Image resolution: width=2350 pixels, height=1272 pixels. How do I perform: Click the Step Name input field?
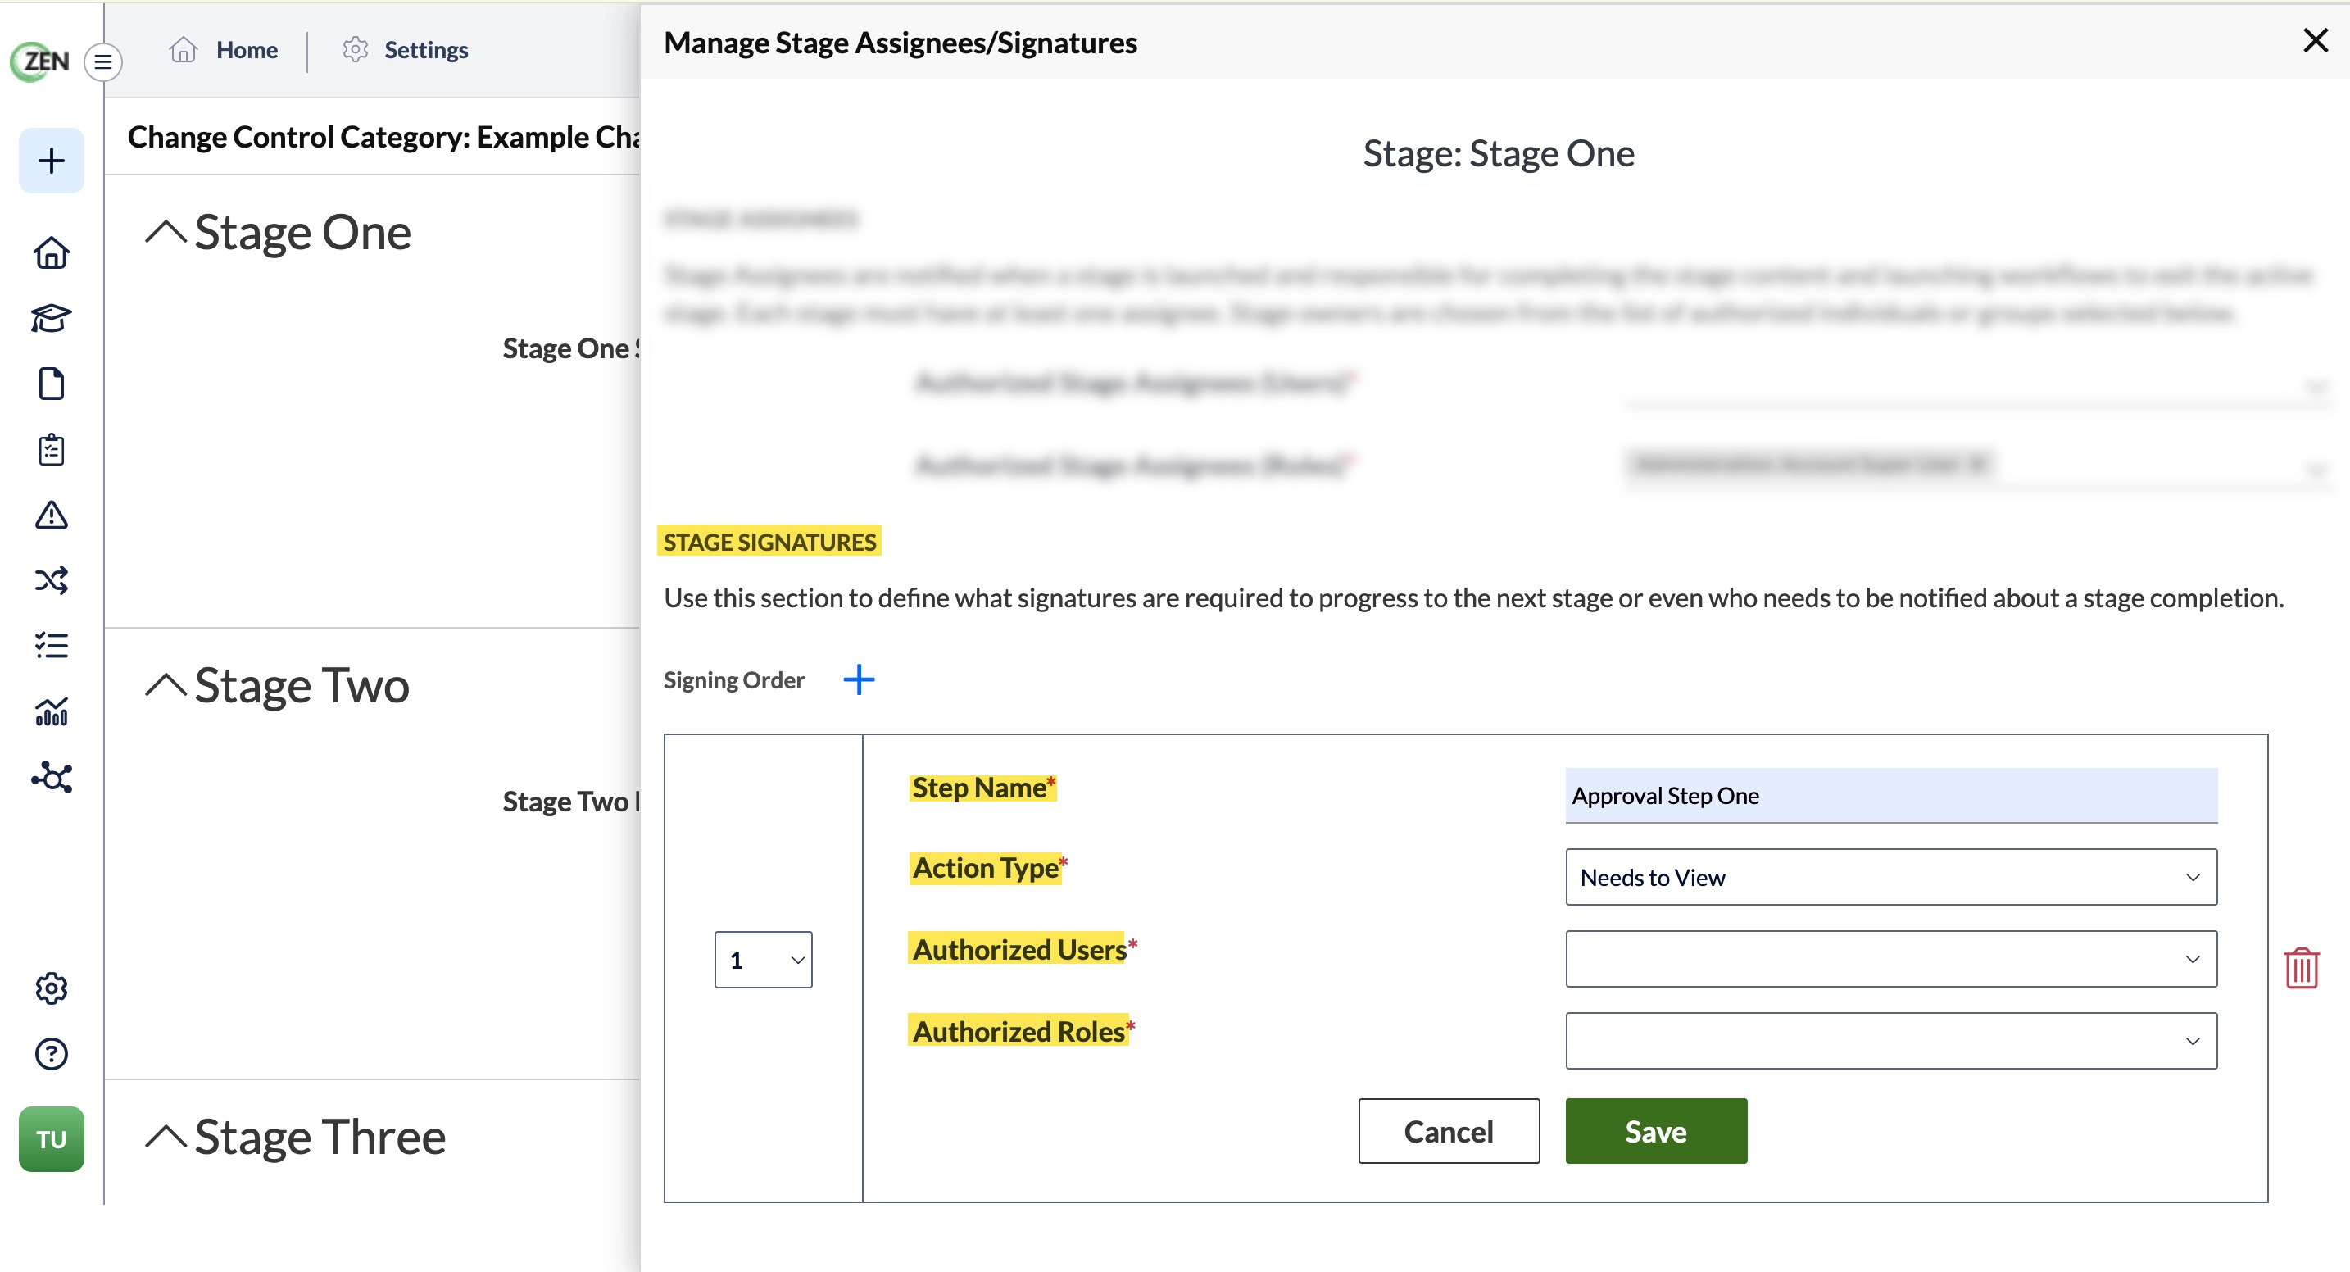click(1891, 796)
